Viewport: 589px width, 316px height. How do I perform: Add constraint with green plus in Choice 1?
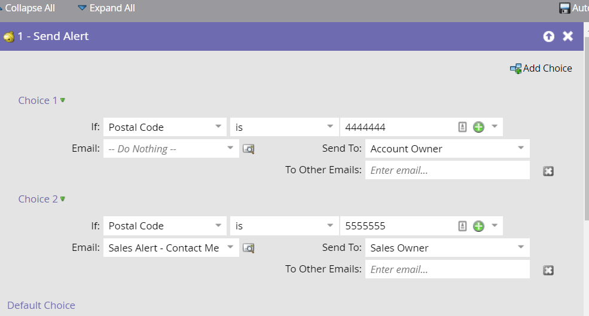478,127
